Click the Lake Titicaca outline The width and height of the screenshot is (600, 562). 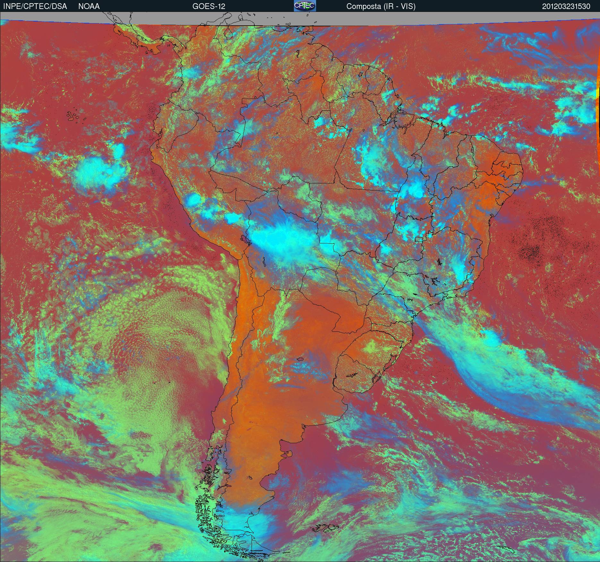(244, 239)
